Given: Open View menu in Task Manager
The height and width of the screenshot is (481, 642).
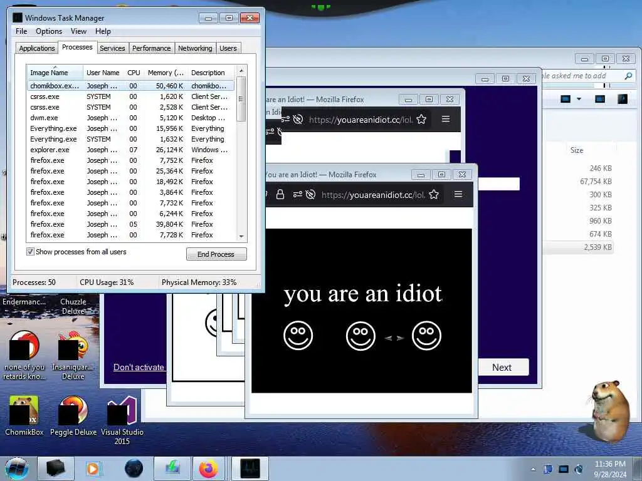Looking at the screenshot, I should (x=78, y=31).
